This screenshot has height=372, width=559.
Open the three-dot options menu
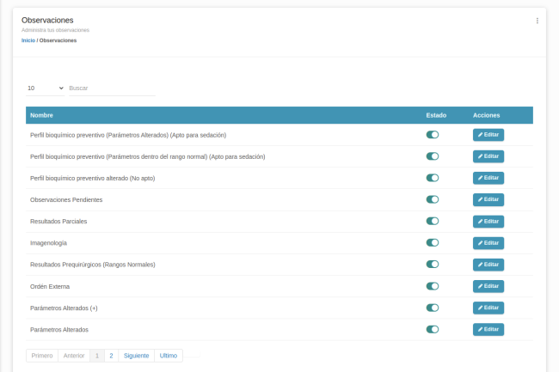pos(537,21)
